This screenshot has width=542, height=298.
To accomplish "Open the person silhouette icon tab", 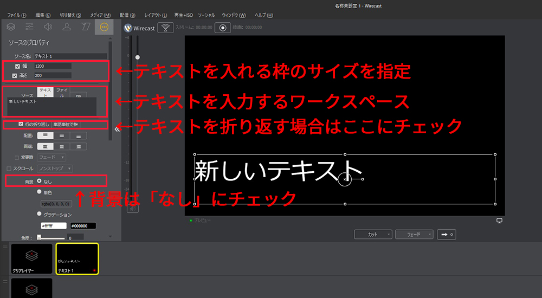I will tap(66, 27).
